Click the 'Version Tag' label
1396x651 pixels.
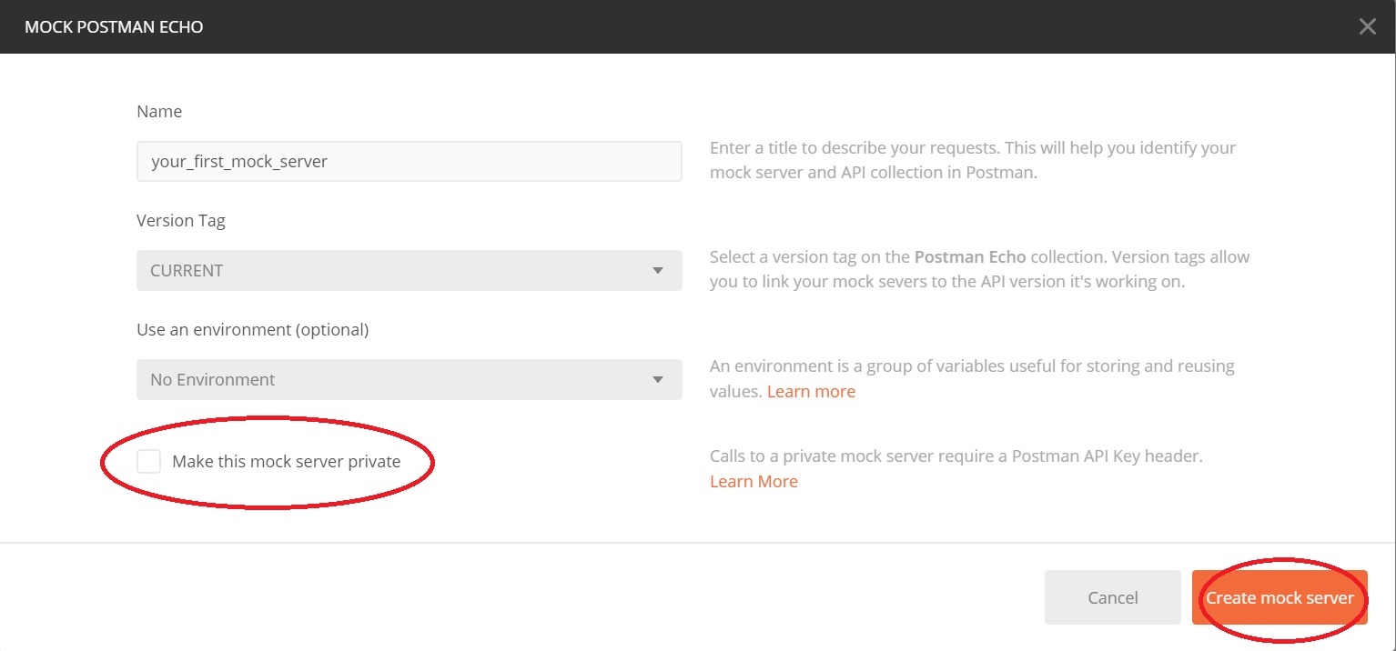point(181,221)
